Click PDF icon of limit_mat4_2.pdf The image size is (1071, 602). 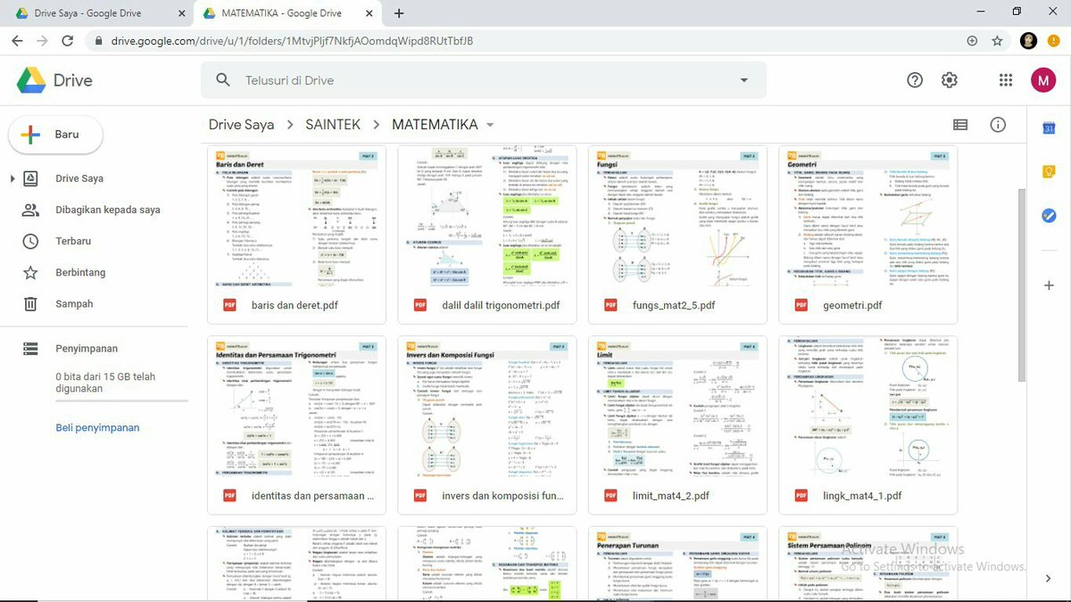[610, 497]
